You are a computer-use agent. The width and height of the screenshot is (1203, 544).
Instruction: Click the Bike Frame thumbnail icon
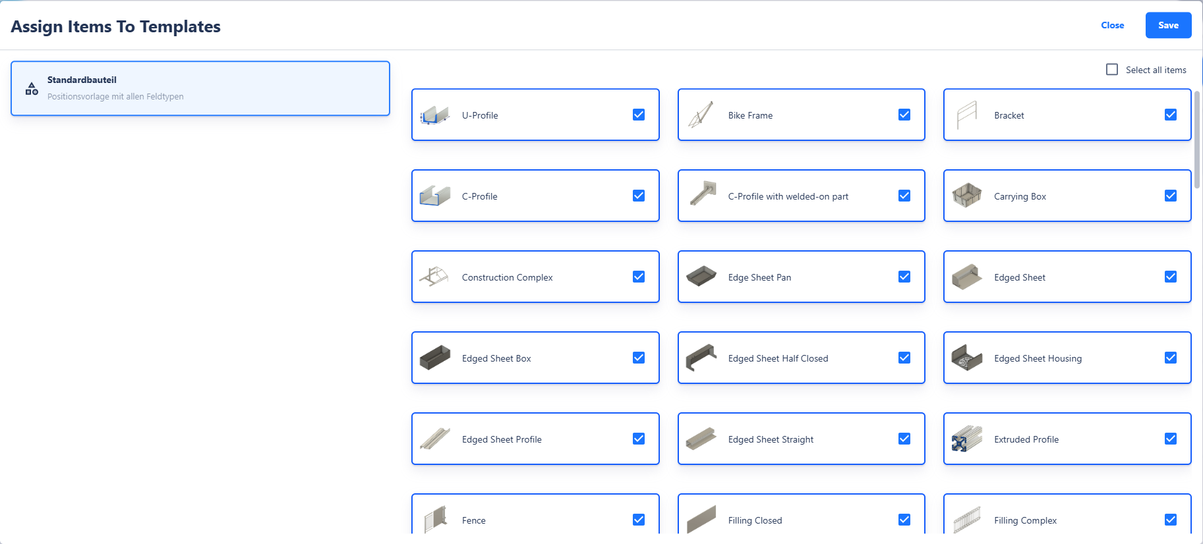pyautogui.click(x=701, y=115)
